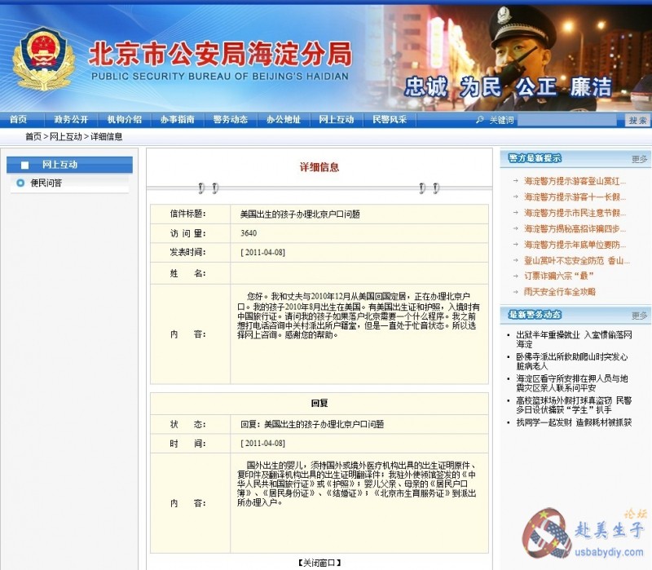Open the 首页 breadcrumb link
The height and width of the screenshot is (570, 652).
(33, 137)
